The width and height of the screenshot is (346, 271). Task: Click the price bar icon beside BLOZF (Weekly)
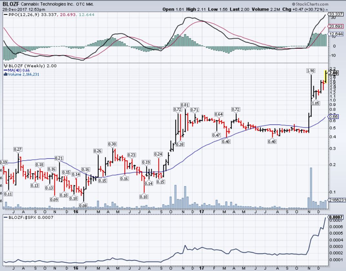[5, 66]
